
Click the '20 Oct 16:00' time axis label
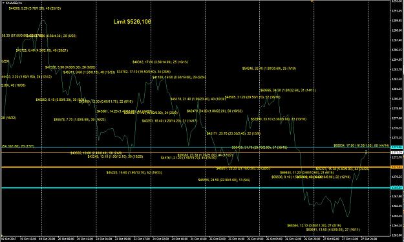85,239
